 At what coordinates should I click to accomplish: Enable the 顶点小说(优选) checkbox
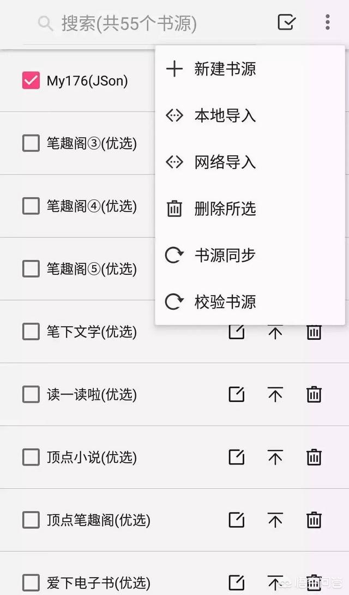(31, 457)
